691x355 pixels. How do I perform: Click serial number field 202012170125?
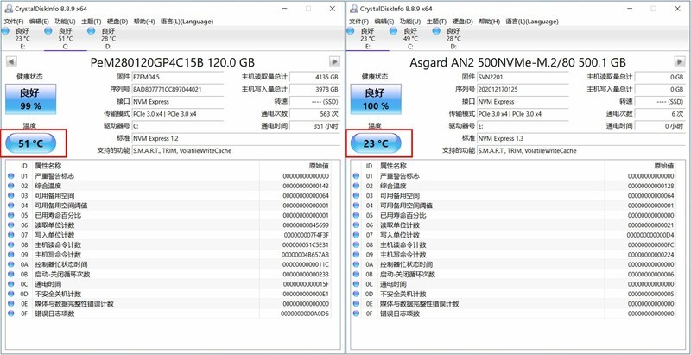[x=523, y=90]
